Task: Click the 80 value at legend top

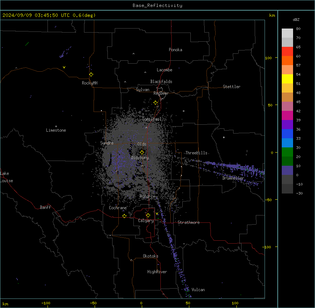Action: [x=298, y=29]
